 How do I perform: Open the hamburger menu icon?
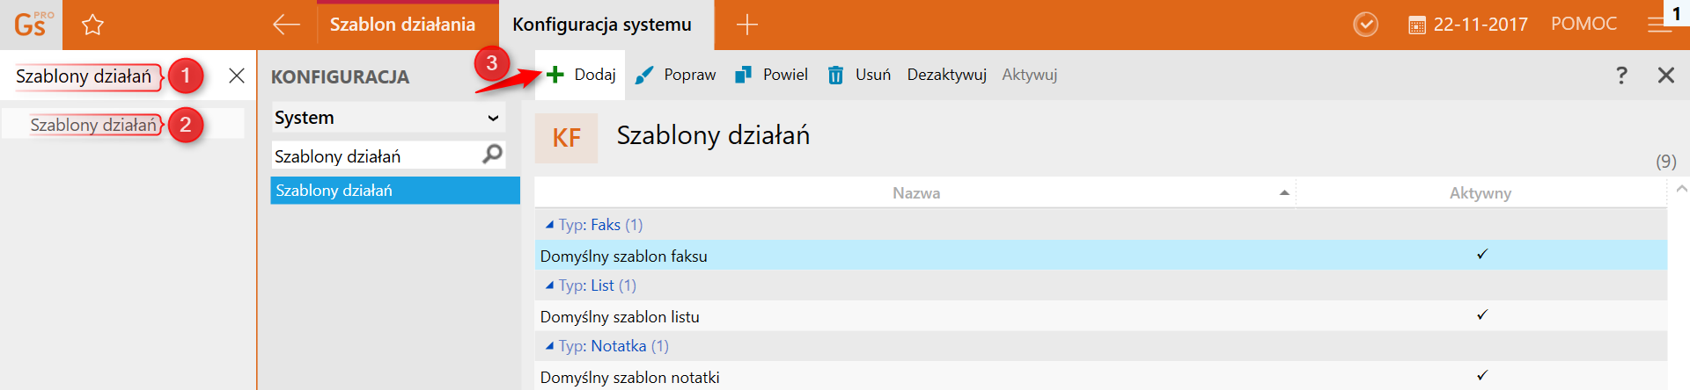coord(1659,25)
